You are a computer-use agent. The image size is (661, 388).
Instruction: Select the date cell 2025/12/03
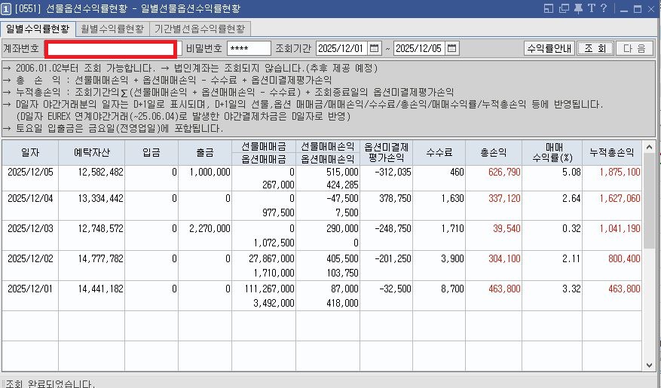pyautogui.click(x=30, y=228)
